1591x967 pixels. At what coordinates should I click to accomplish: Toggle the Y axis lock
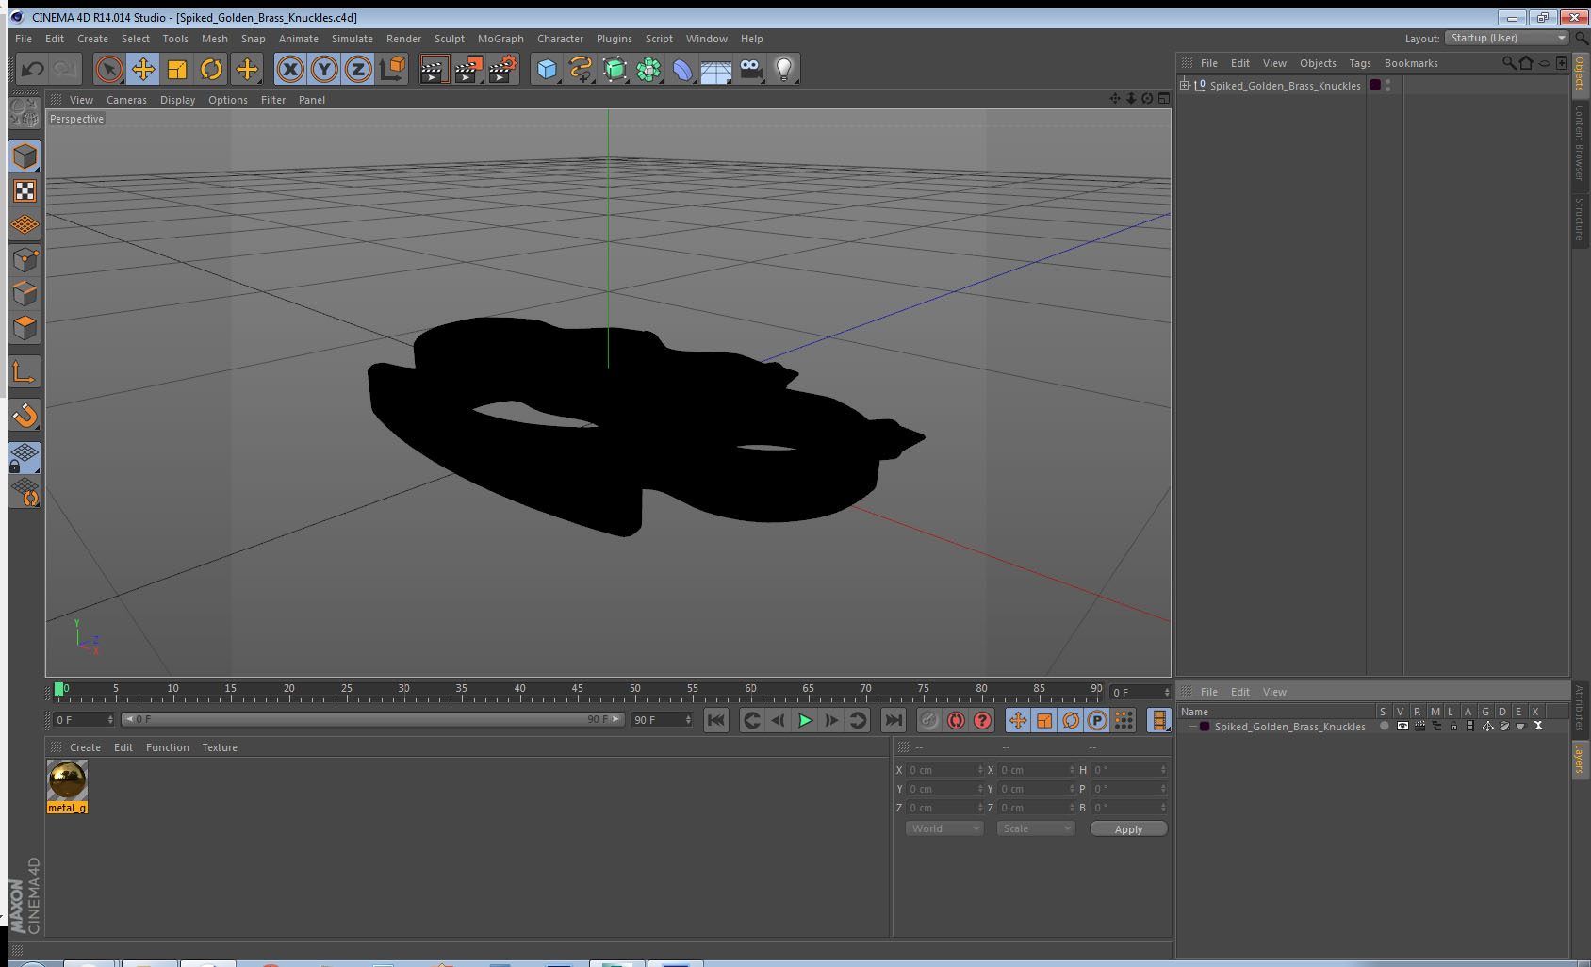click(x=324, y=69)
